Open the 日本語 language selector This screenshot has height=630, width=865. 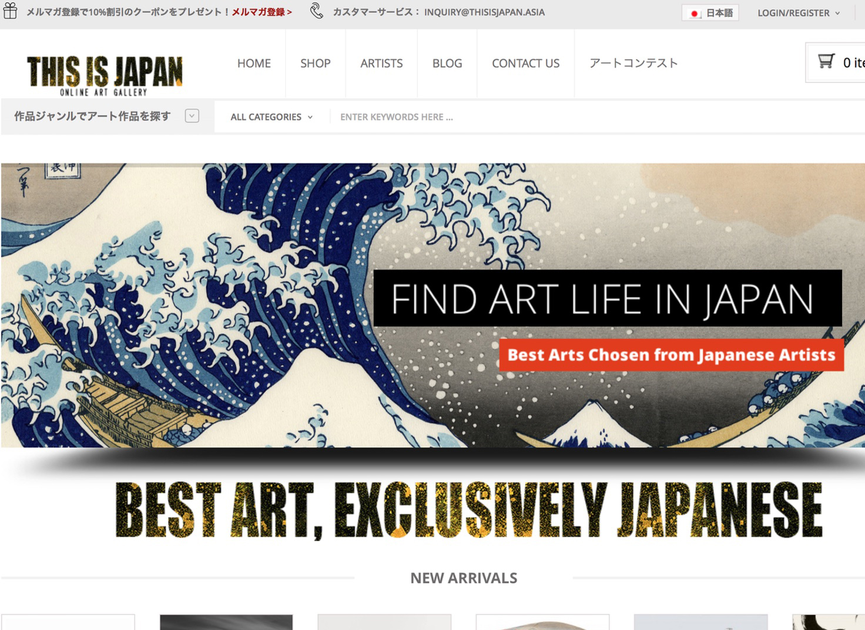pyautogui.click(x=710, y=13)
